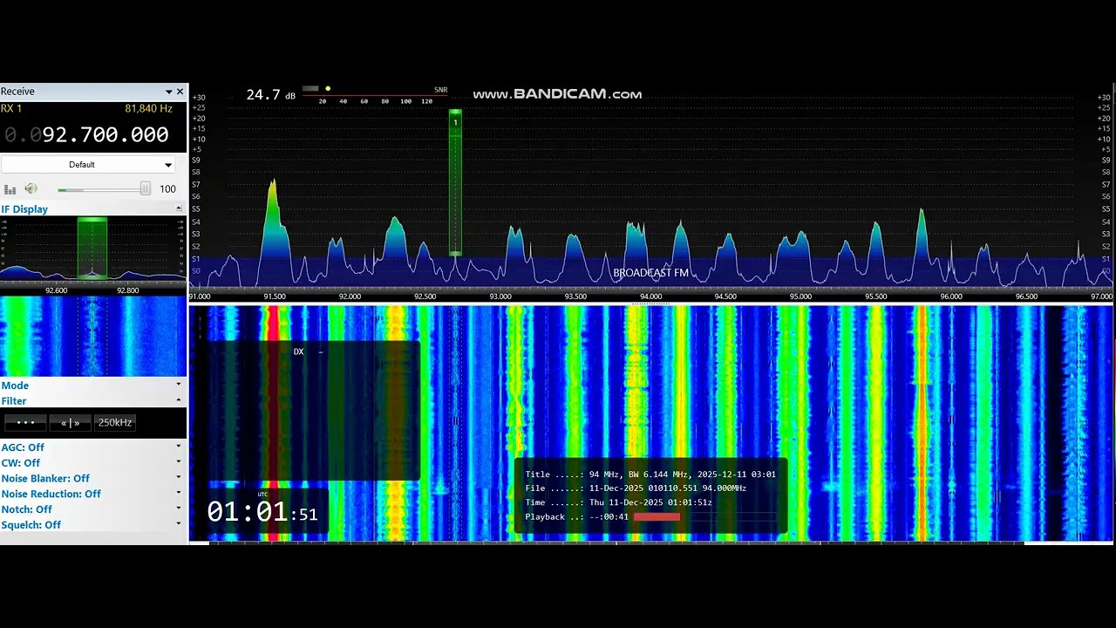Expand the Notch: Off section
Viewport: 1116px width, 628px height.
pyautogui.click(x=179, y=509)
